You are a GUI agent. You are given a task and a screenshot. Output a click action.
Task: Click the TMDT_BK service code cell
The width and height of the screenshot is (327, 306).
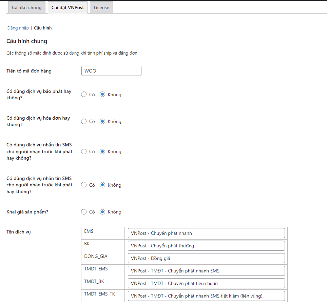click(x=103, y=283)
